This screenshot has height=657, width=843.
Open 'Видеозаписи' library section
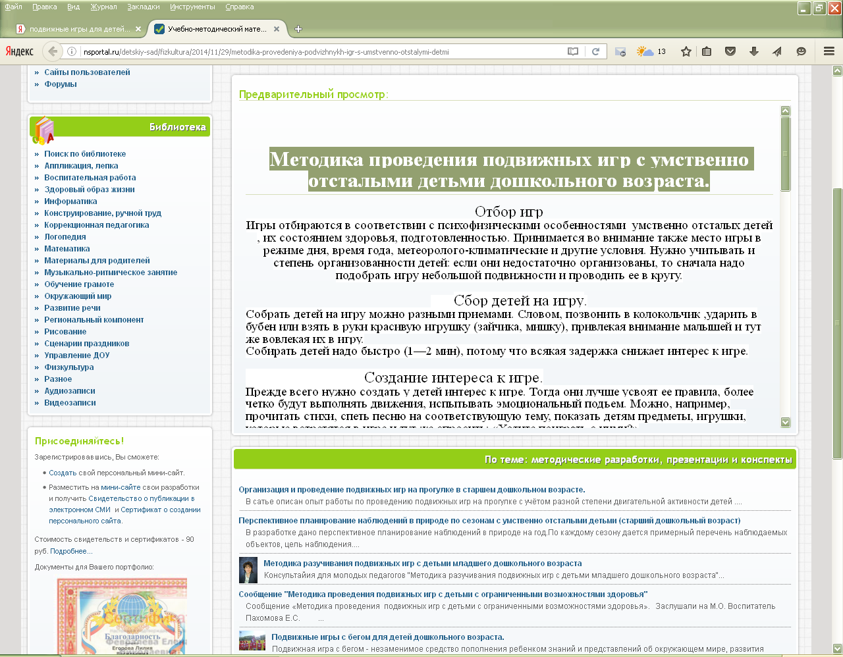pyautogui.click(x=70, y=403)
